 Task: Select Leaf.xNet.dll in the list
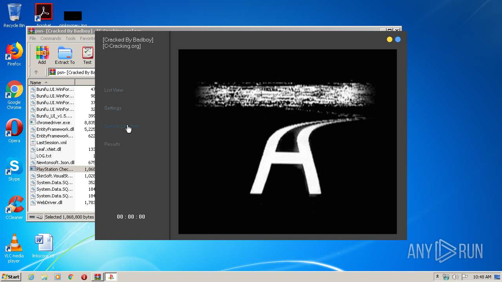[62, 149]
